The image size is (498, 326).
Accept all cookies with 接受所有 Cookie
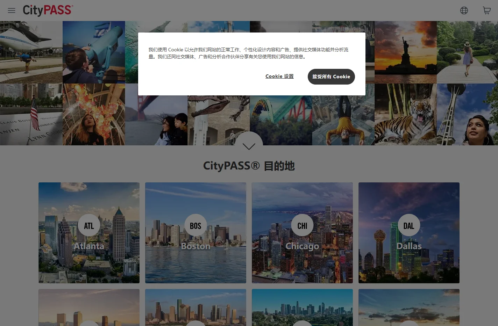point(331,77)
